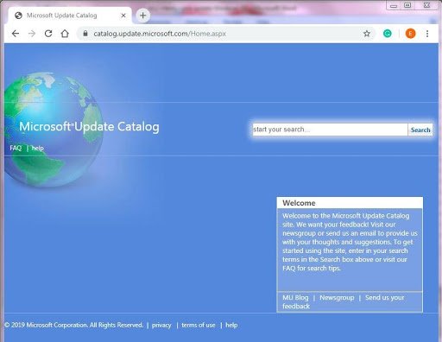
Task: Select the Microsoft Update Catalog tab
Action: pos(70,16)
